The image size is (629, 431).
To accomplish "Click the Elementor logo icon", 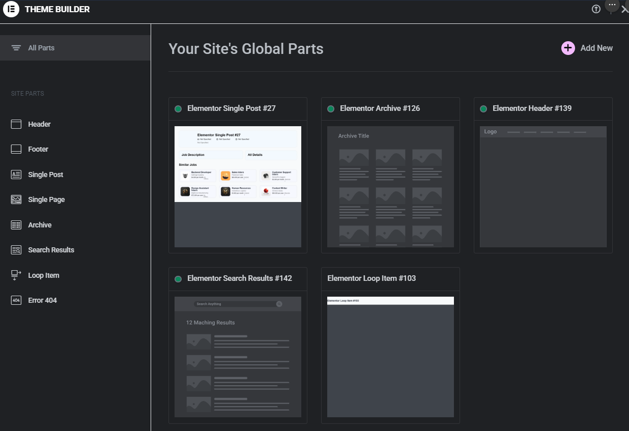I will [x=11, y=9].
